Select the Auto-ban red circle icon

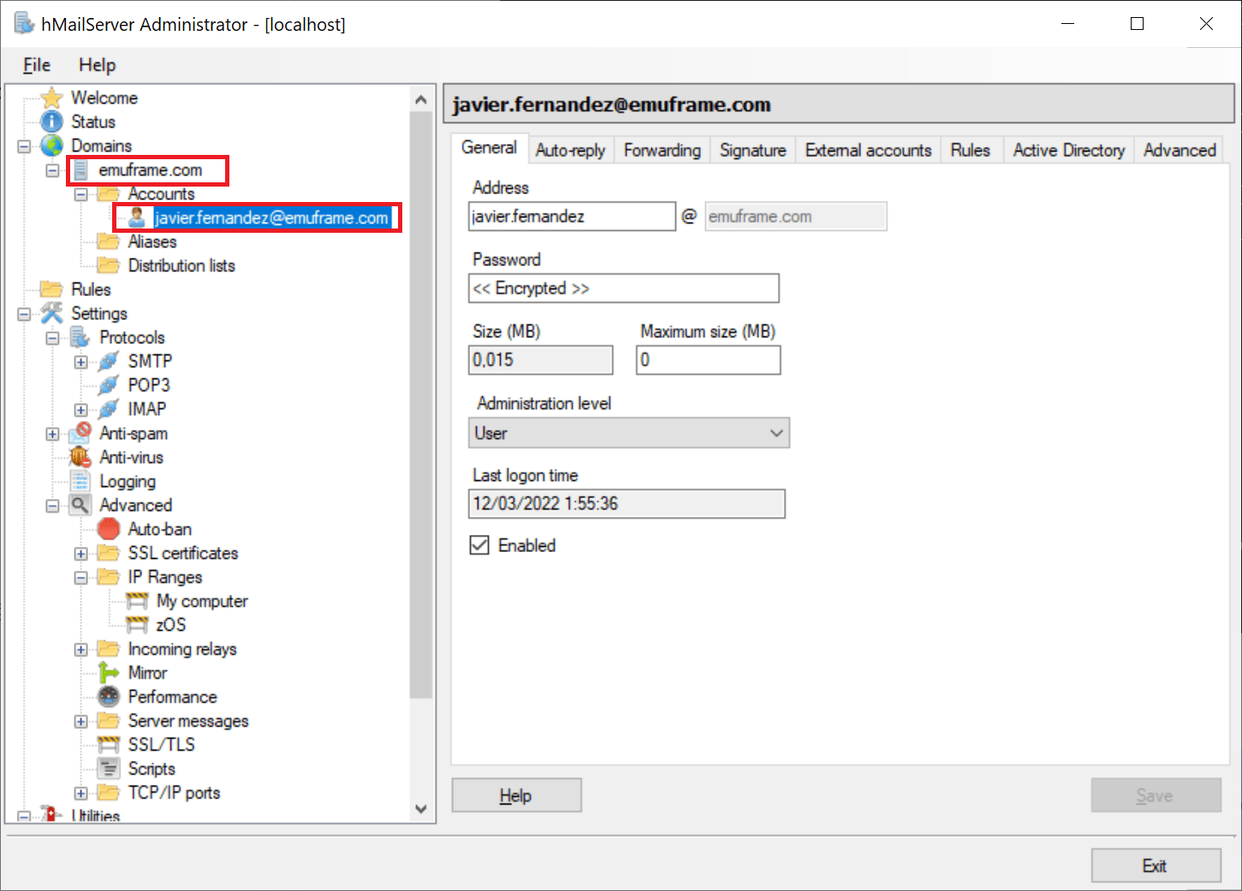(109, 529)
